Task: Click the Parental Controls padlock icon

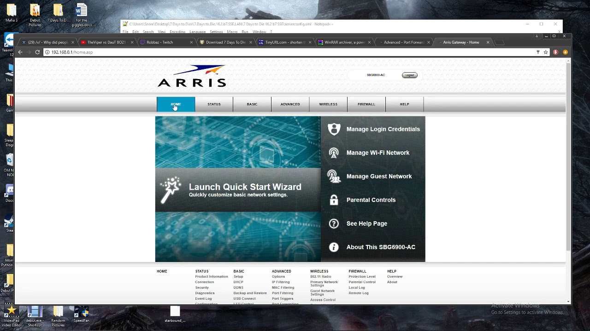Action: (x=334, y=200)
